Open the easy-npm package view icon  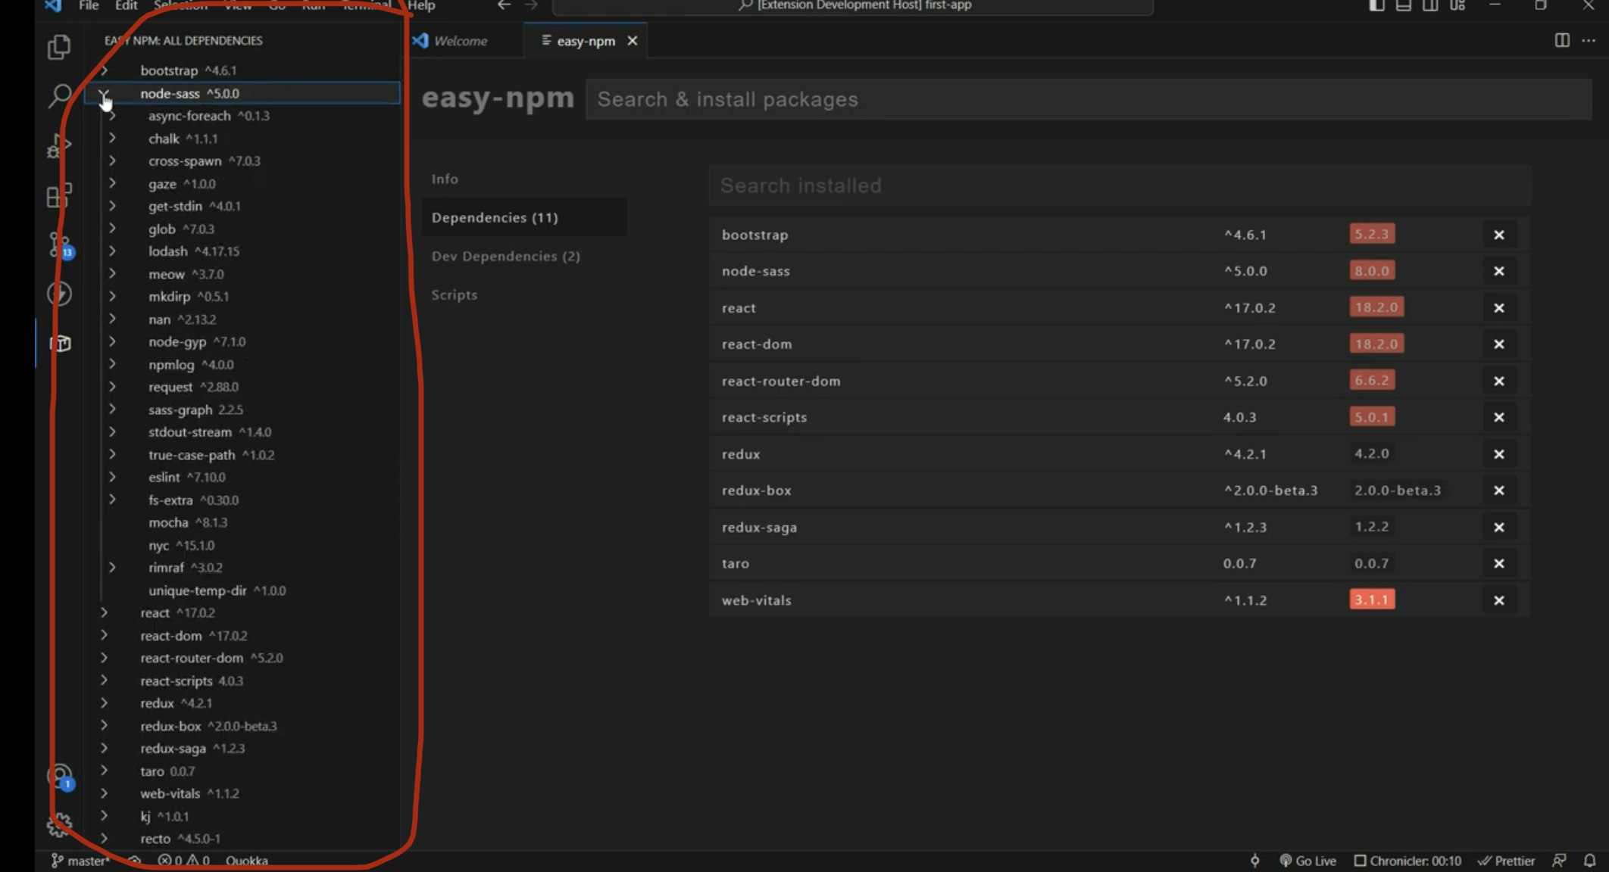pos(60,343)
